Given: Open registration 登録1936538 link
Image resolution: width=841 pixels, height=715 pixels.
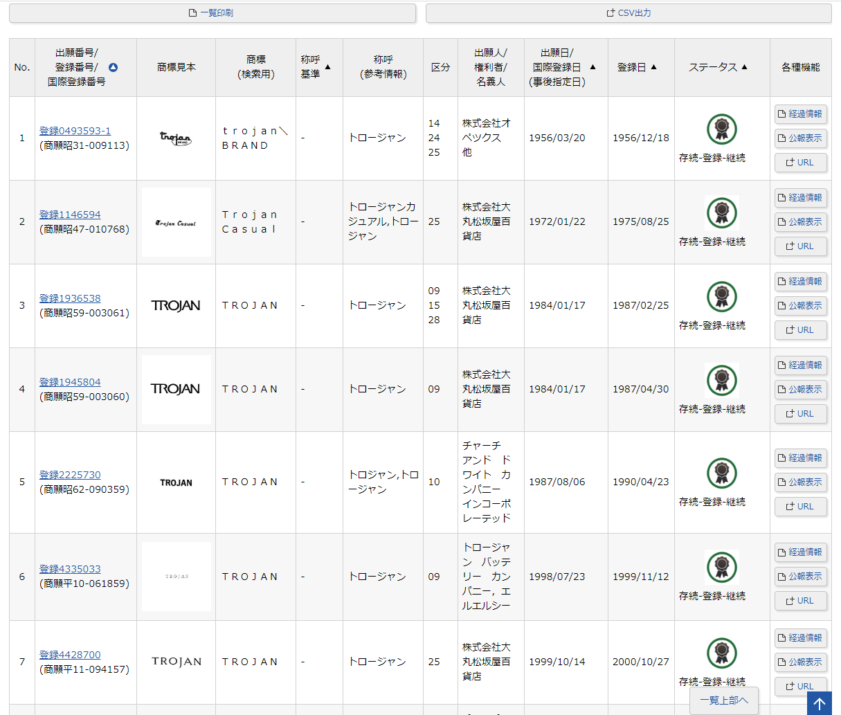Looking at the screenshot, I should click(70, 298).
